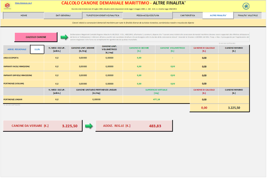This screenshot has width=267, height=178.
Task: Switch to the FINALITA' MULTIPLE tab
Action: tap(247, 16)
